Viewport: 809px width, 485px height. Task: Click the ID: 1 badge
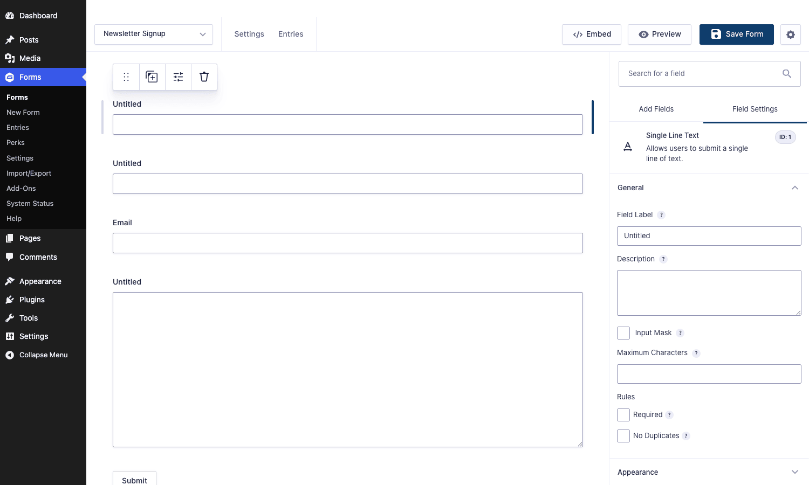point(785,137)
